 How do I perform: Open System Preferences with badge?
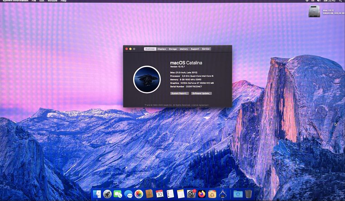191,194
